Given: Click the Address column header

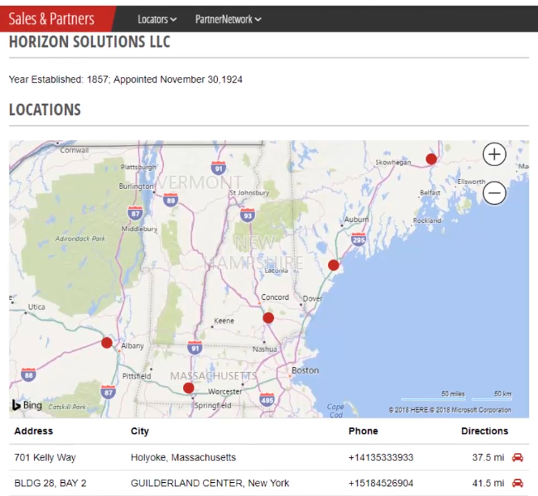Looking at the screenshot, I should 33,431.
